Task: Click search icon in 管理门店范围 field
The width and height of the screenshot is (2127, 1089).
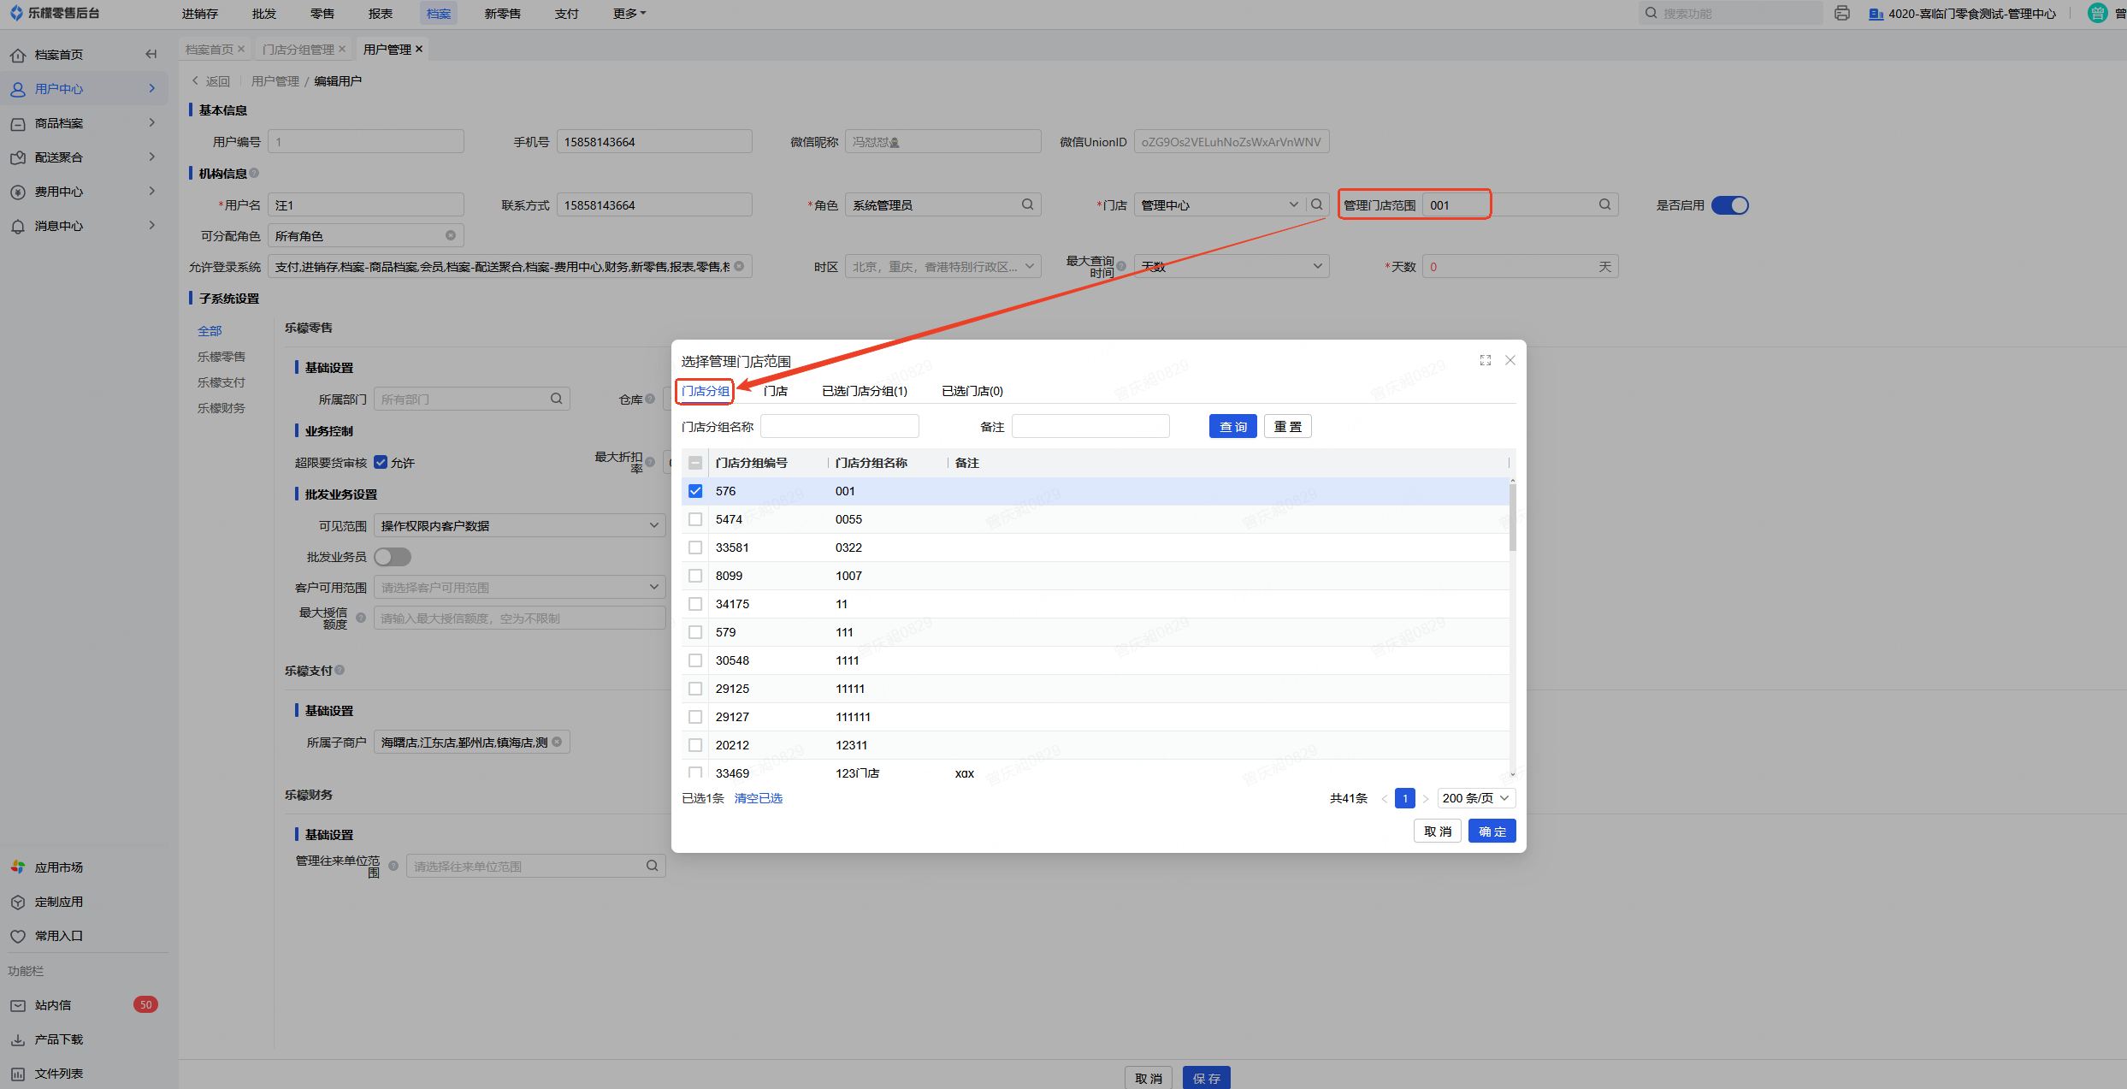Action: click(1604, 204)
